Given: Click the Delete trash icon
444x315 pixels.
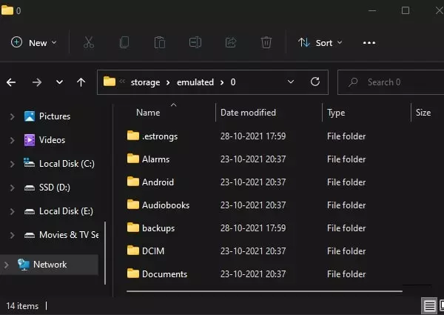Looking at the screenshot, I should point(266,43).
